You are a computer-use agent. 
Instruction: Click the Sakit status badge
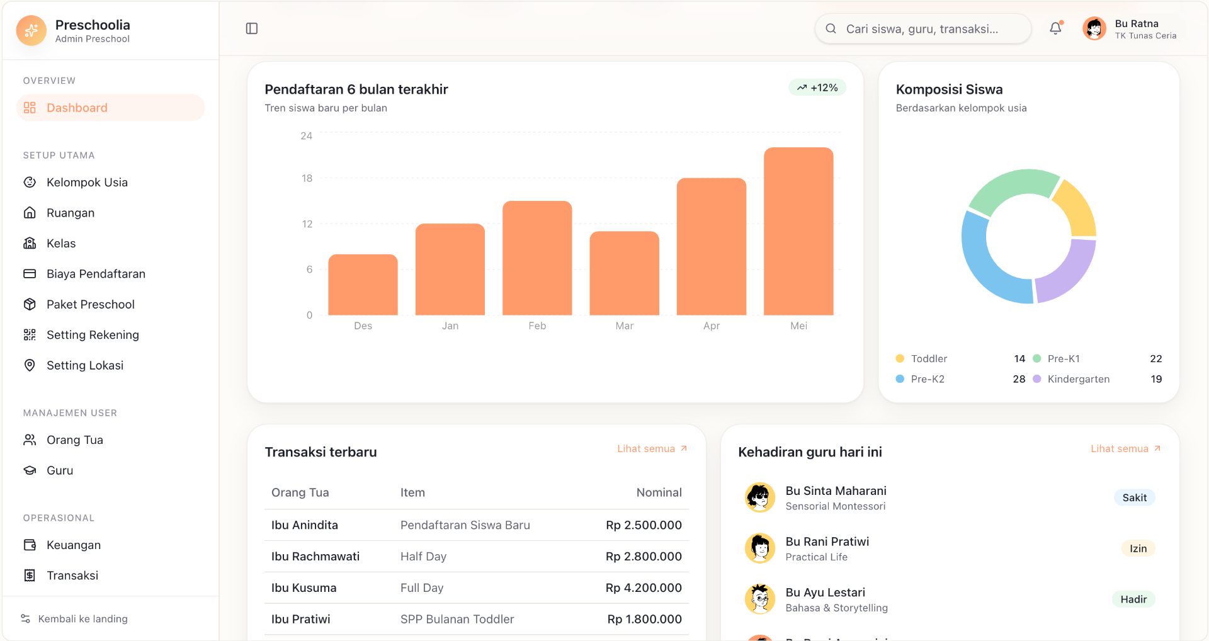[x=1134, y=497]
